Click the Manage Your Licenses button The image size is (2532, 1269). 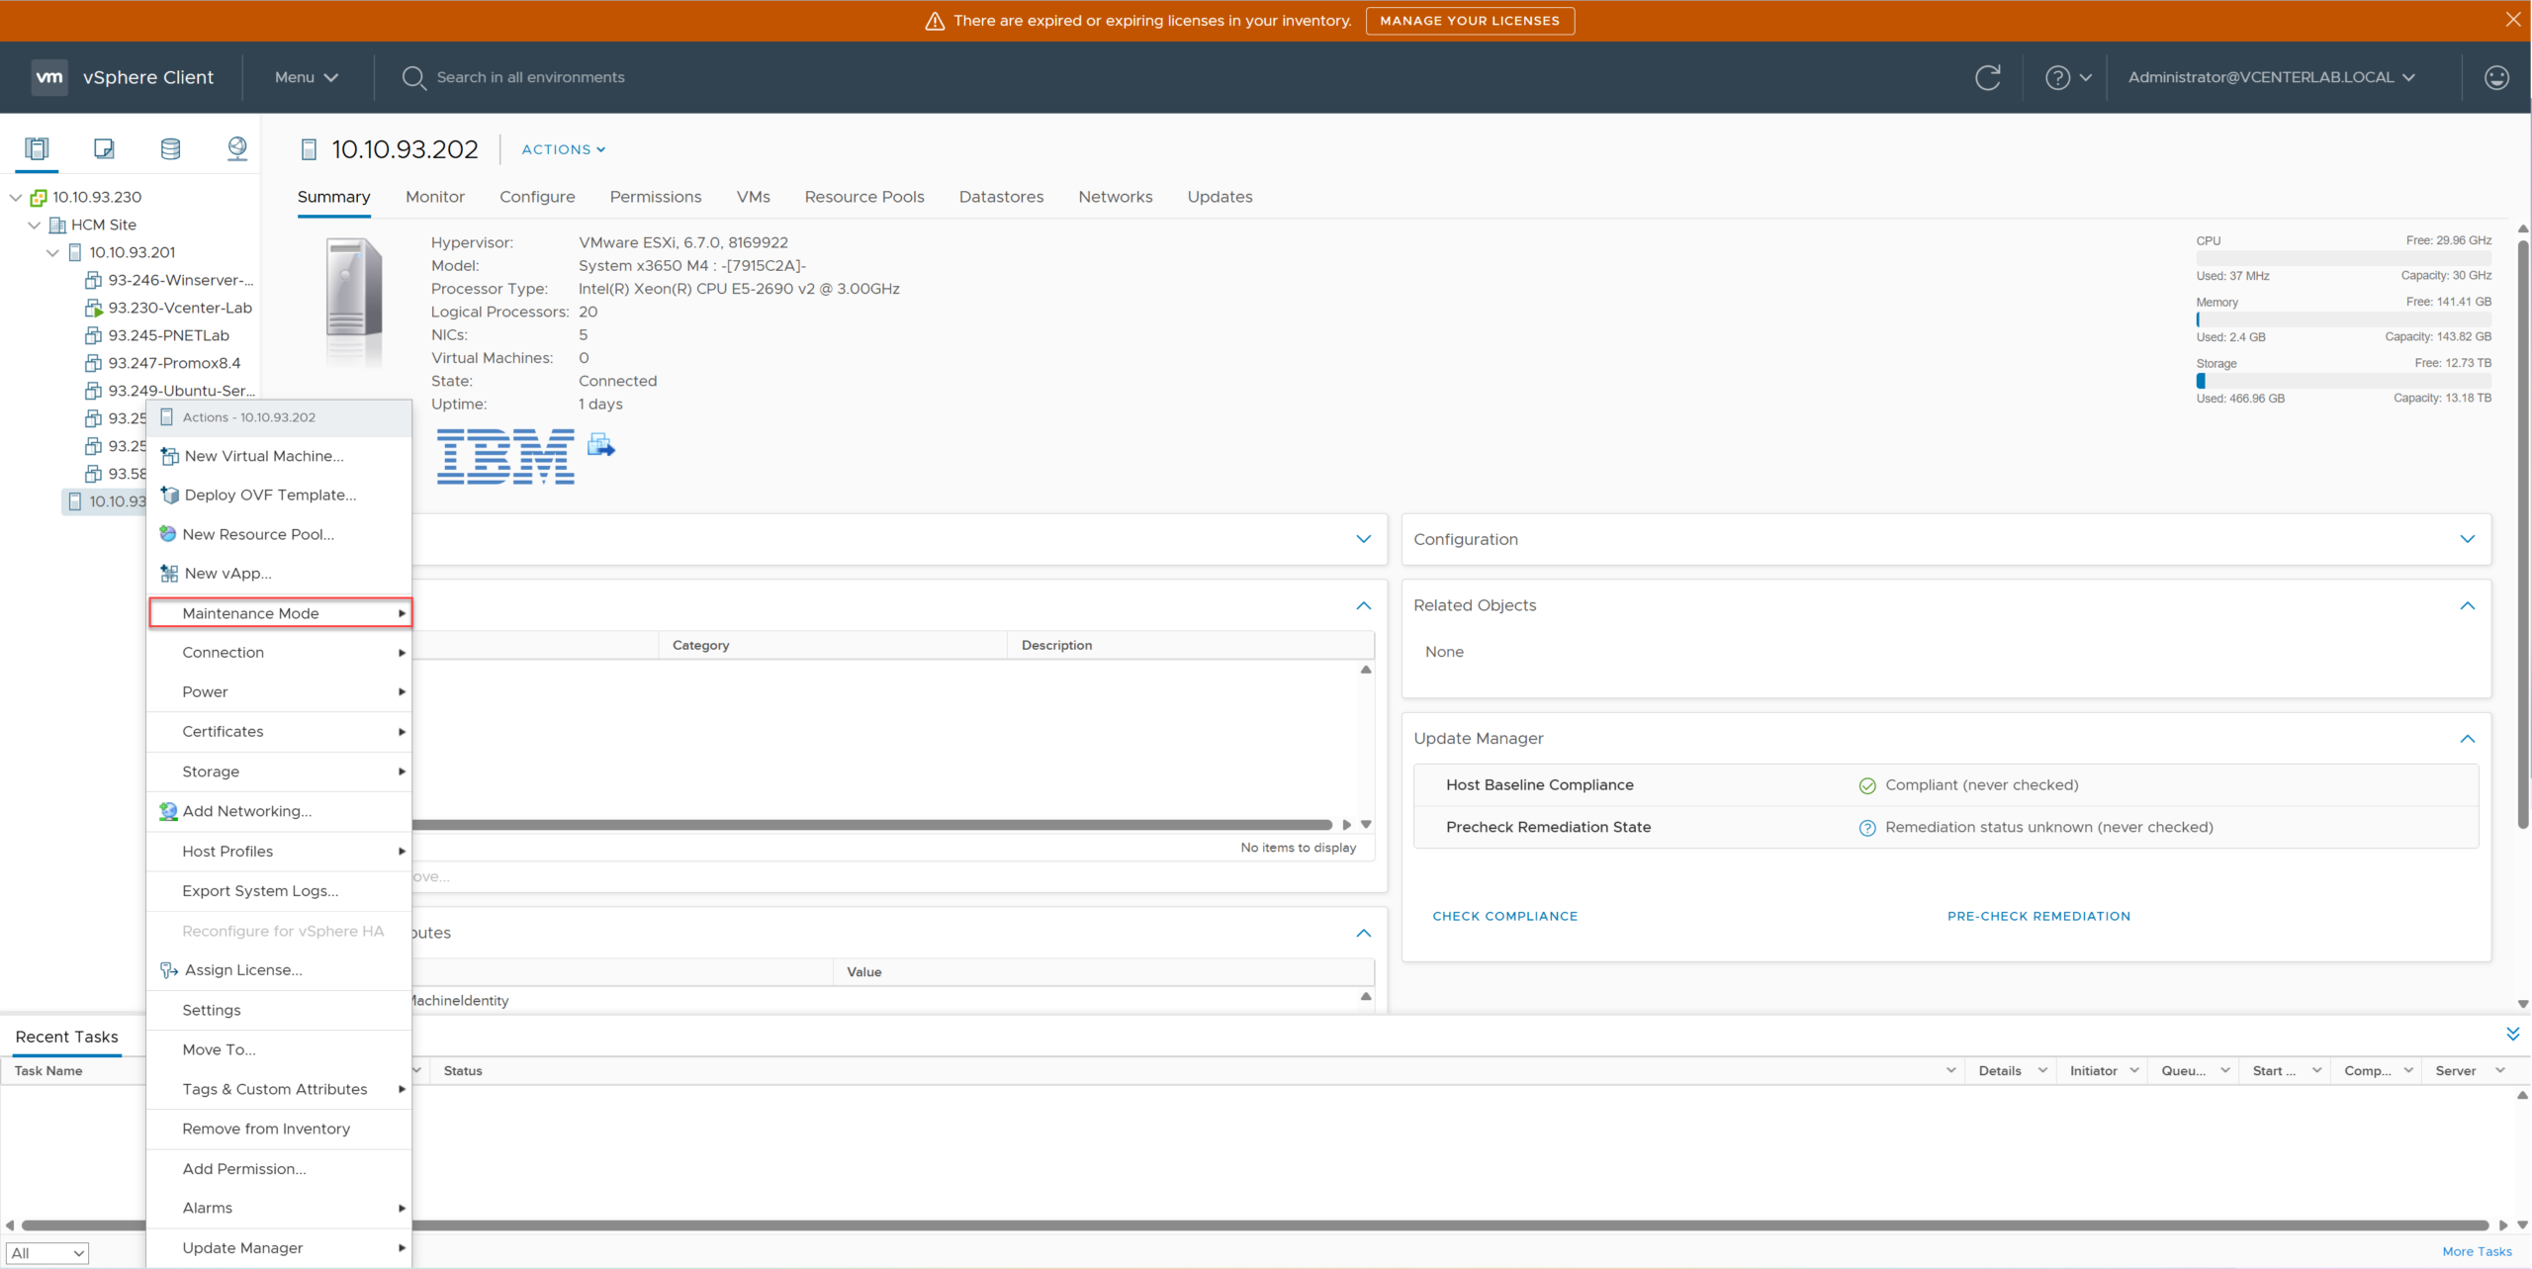(1469, 21)
